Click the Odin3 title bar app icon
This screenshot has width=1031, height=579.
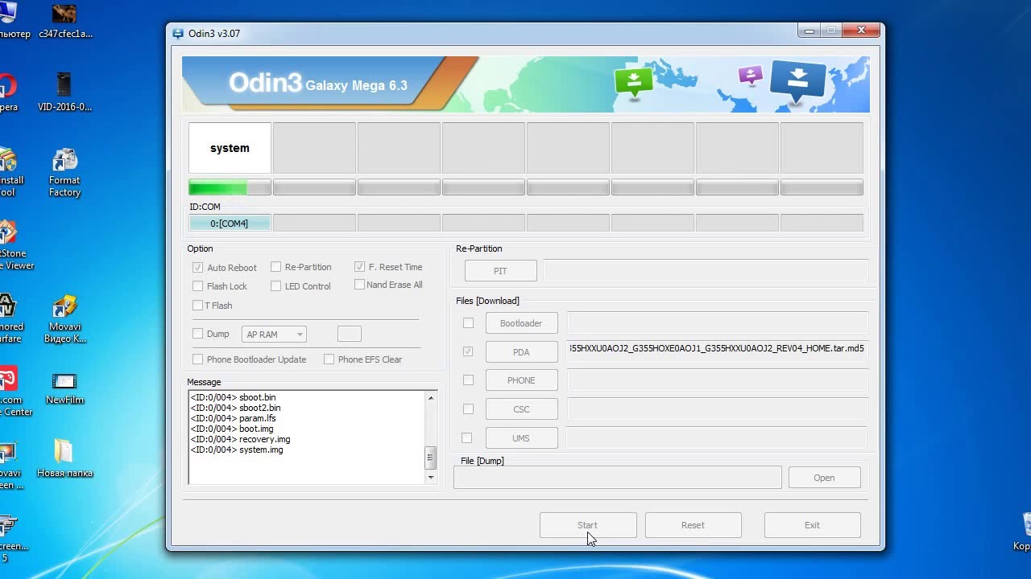click(178, 34)
